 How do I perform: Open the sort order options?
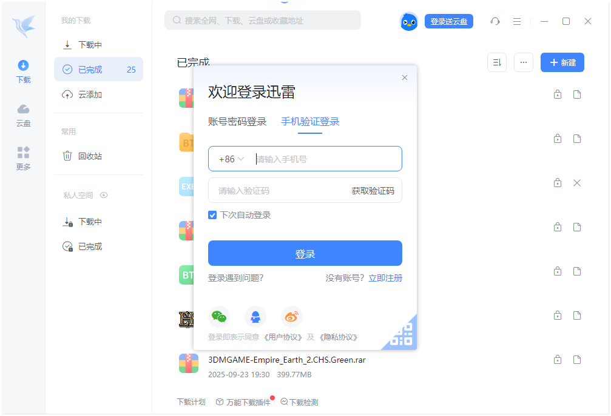pos(497,62)
